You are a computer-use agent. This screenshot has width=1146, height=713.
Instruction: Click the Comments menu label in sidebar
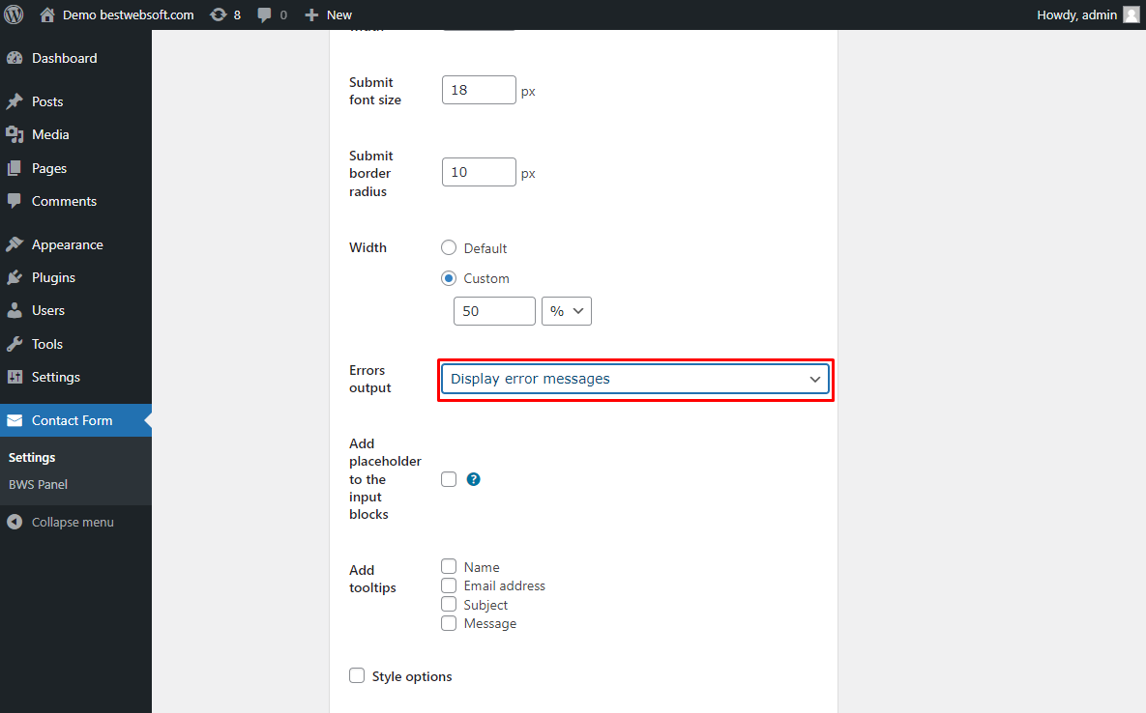(65, 201)
